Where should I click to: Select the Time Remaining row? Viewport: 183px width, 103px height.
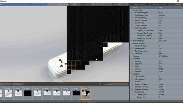click(x=157, y=18)
